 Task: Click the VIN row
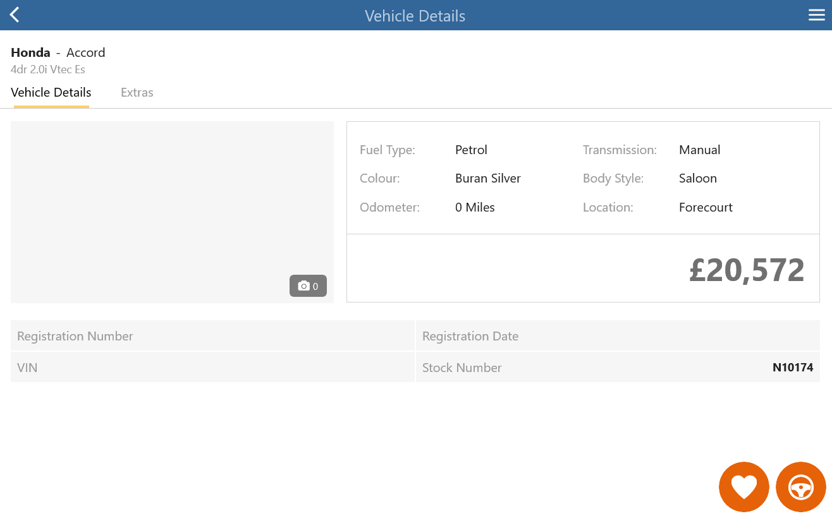point(212,367)
